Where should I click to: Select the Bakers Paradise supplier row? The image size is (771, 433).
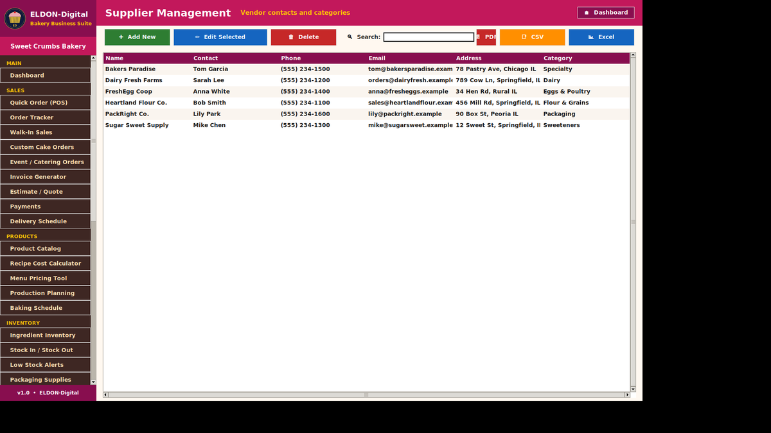click(x=366, y=69)
